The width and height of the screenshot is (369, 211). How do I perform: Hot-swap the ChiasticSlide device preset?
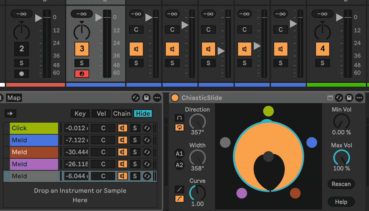pos(339,98)
